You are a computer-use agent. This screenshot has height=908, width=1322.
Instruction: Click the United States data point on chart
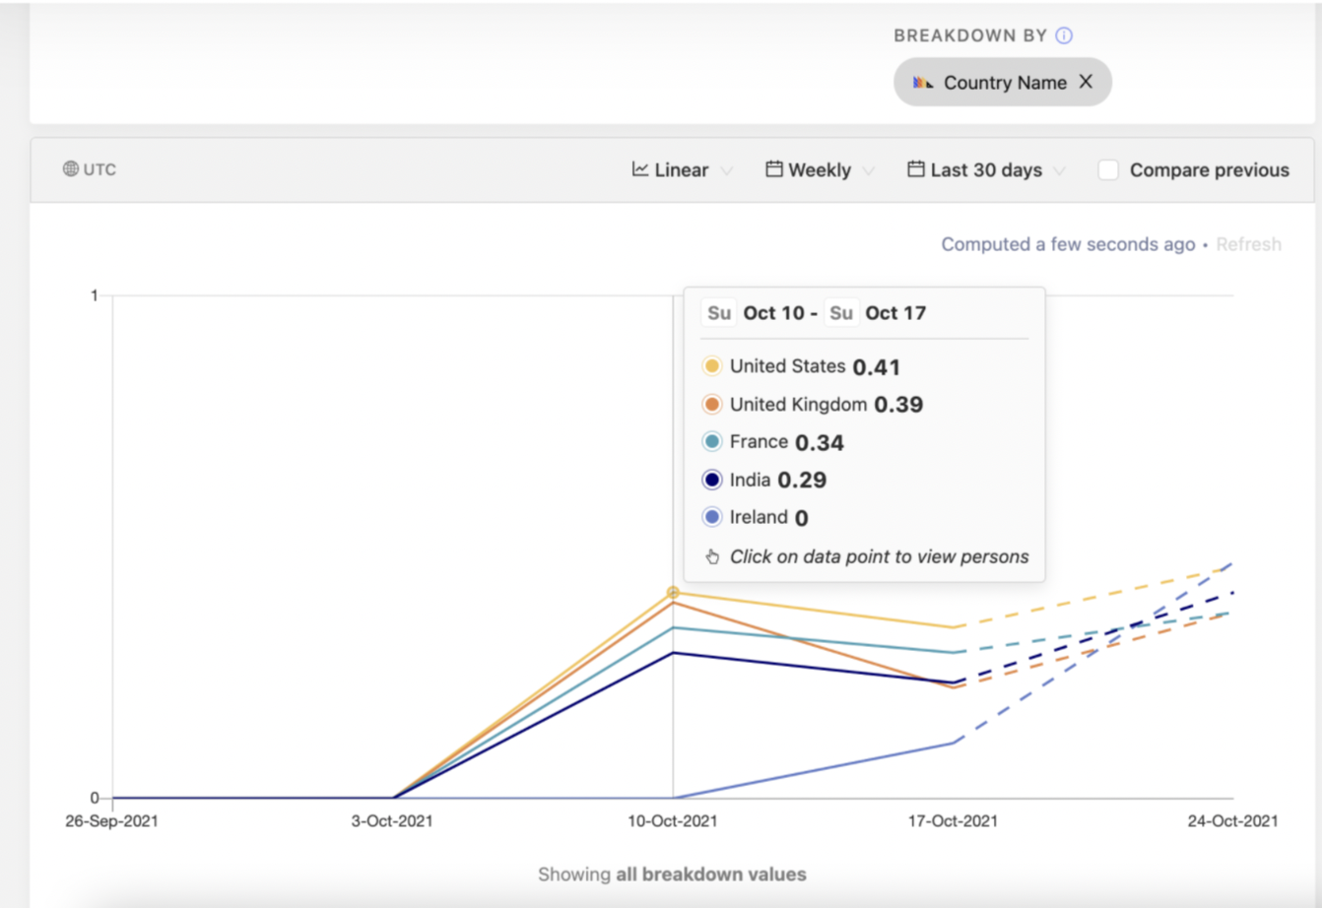(x=673, y=593)
